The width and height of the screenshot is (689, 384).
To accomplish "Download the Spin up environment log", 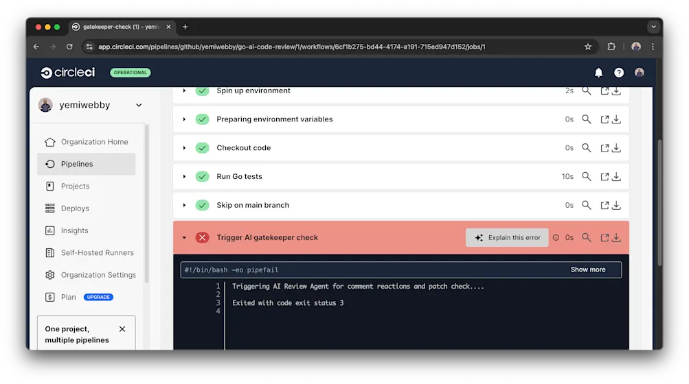I will tap(616, 91).
